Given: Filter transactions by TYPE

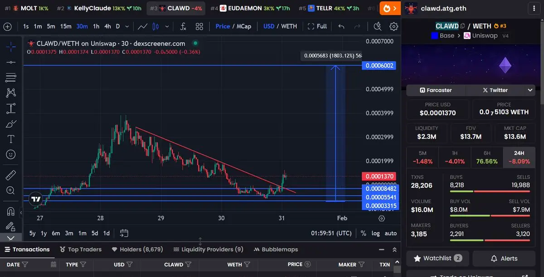Looking at the screenshot, I should (83, 264).
